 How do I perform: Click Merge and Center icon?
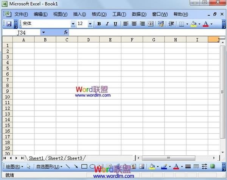tap(151, 24)
